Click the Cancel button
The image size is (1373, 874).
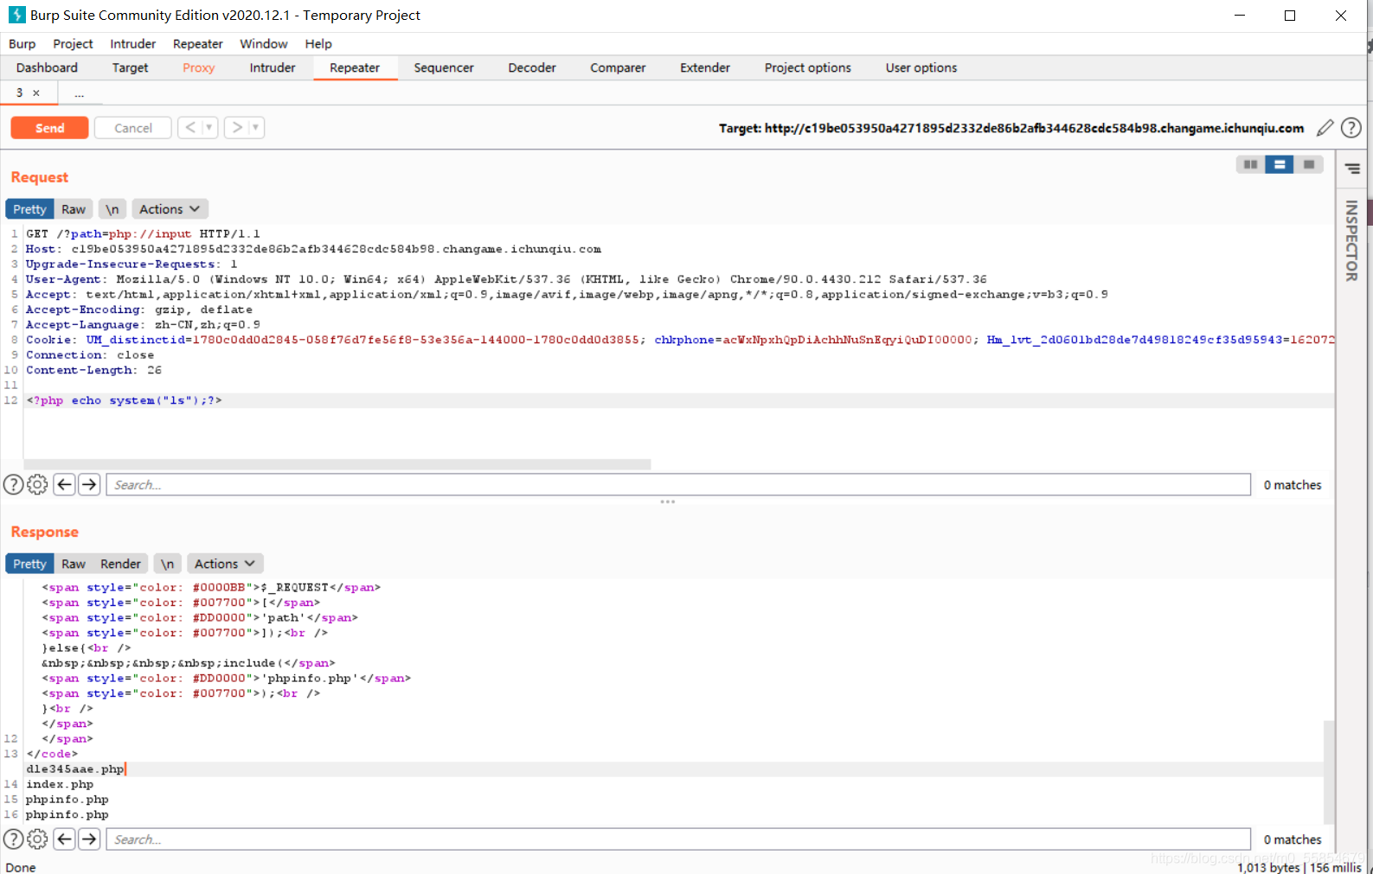(133, 128)
